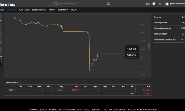Focus the Buscar estrategias search field
Viewport: 185px width, 111px height.
click(79, 4)
